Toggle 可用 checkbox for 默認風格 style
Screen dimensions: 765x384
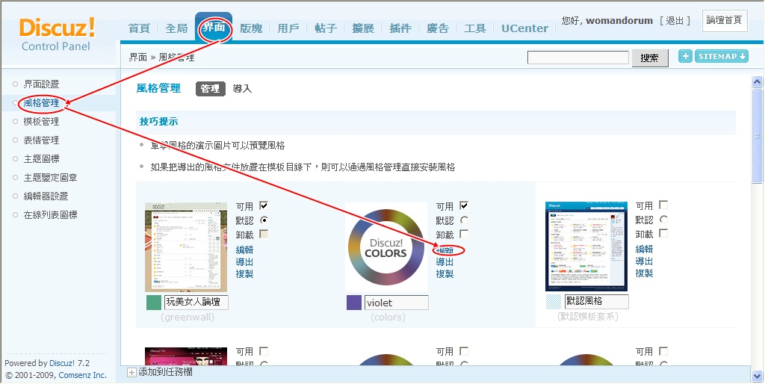pos(663,205)
